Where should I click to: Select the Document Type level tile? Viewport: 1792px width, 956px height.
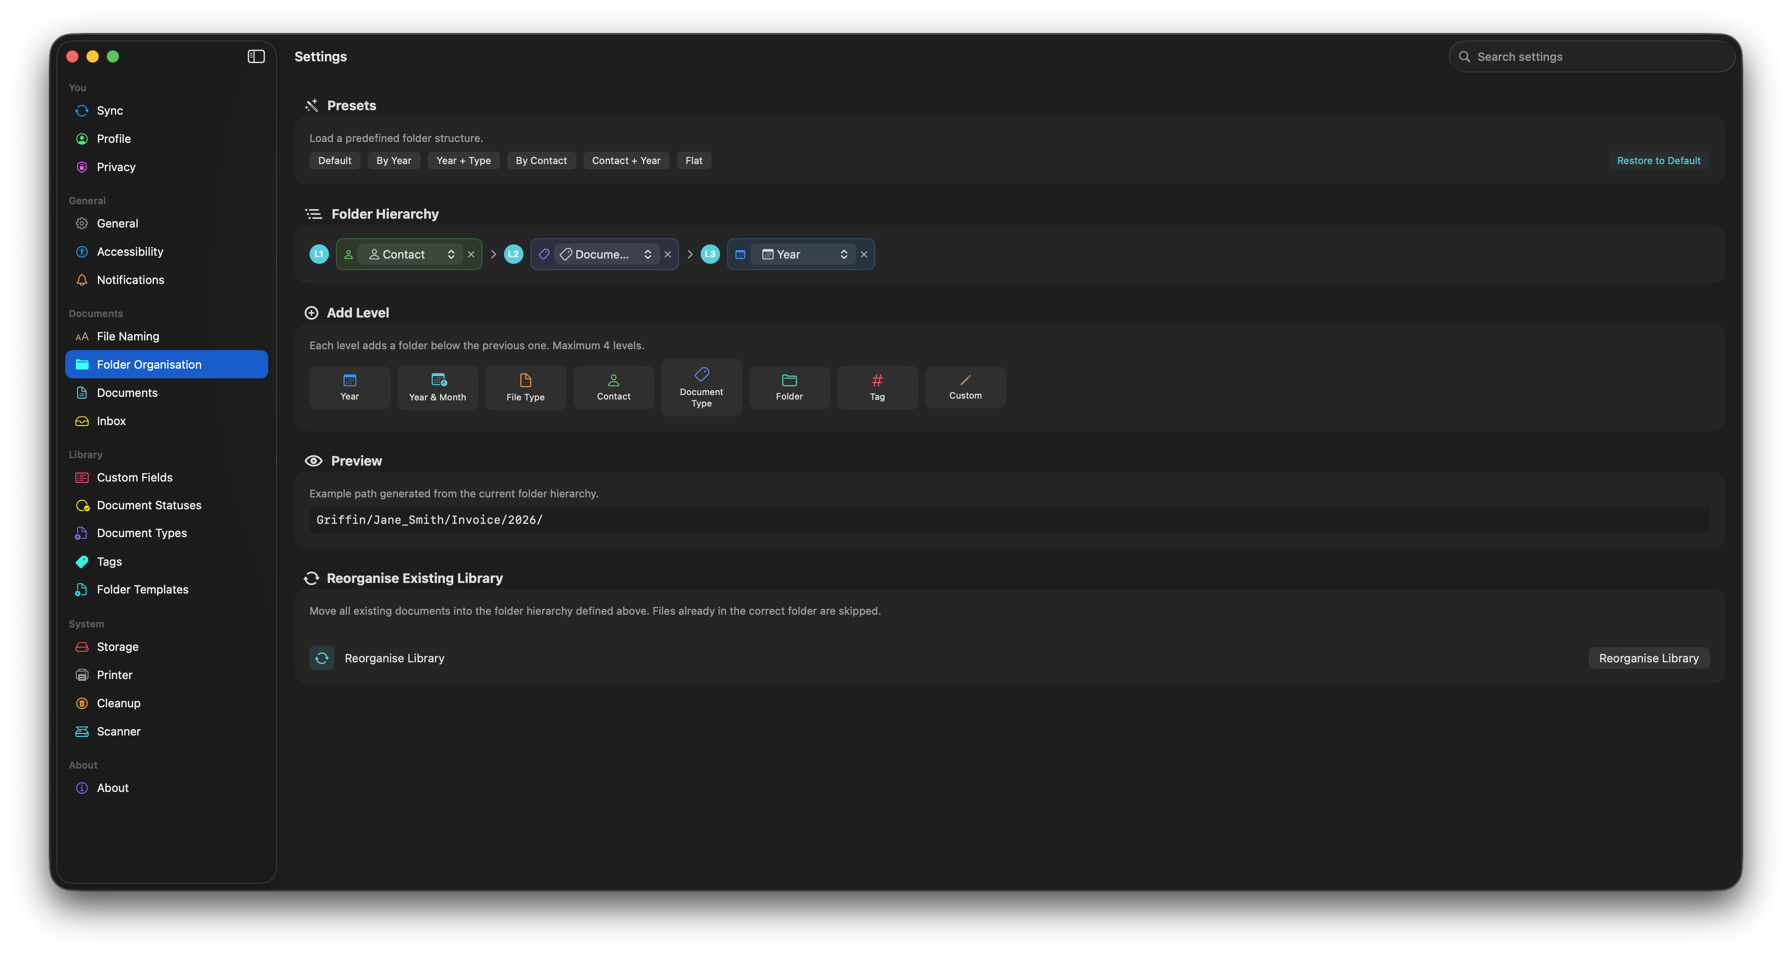(x=701, y=387)
